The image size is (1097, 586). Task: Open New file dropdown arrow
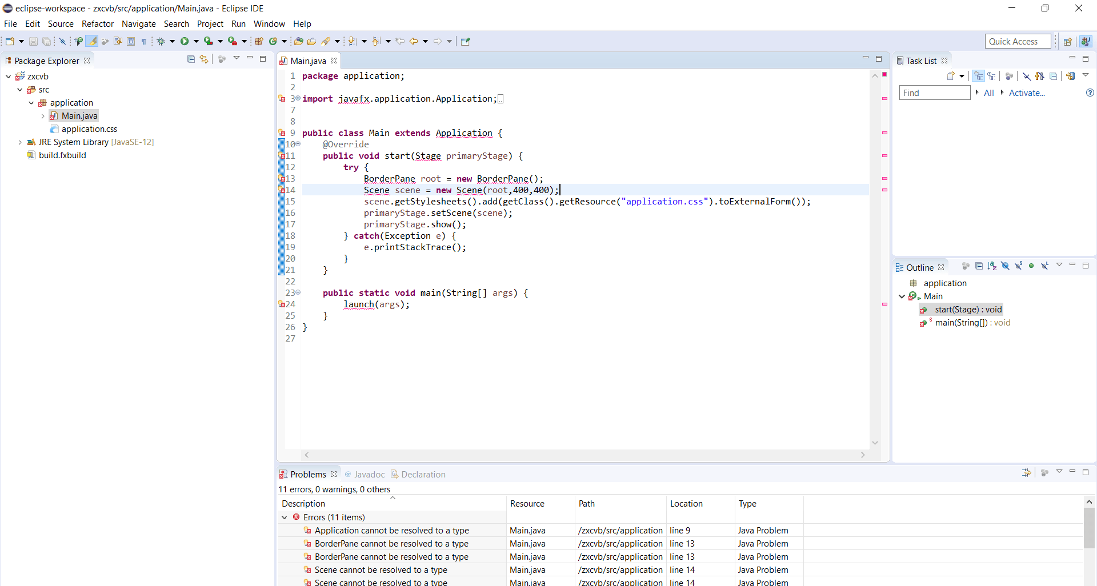[21, 41]
